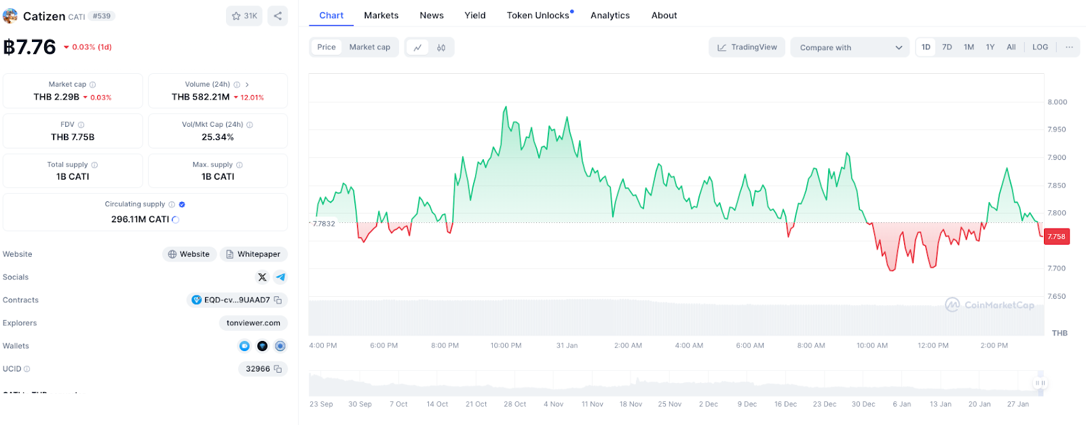Viewport: 1086px width, 425px height.
Task: Open the Token Unlocks tab
Action: 540,15
